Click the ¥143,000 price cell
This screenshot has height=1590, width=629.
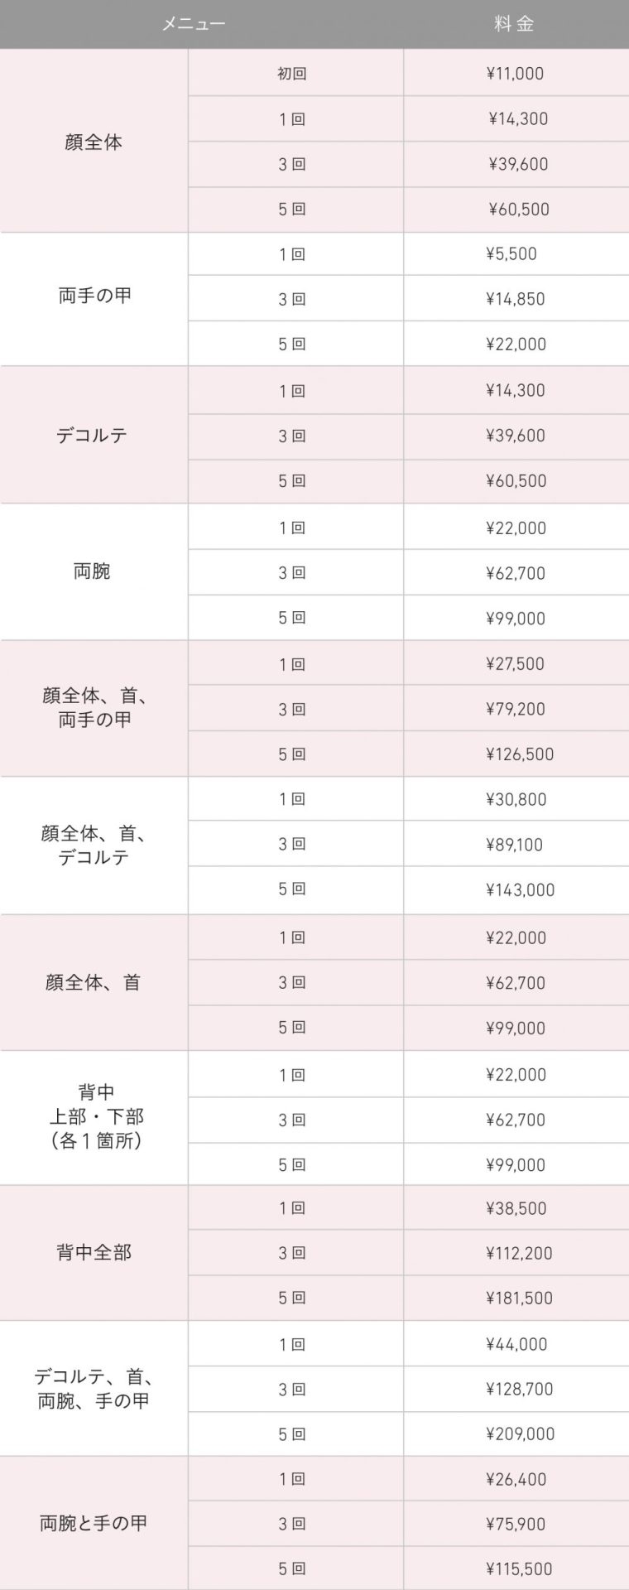[x=520, y=890]
